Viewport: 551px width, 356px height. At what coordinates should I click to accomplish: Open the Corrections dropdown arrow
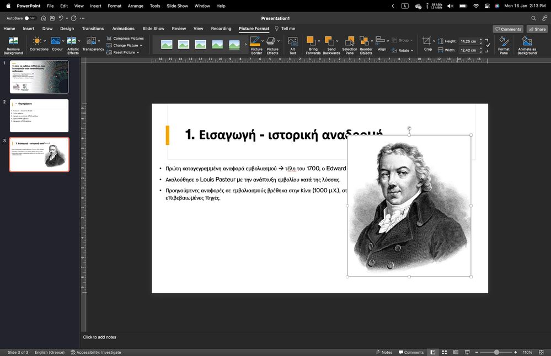[x=45, y=41]
